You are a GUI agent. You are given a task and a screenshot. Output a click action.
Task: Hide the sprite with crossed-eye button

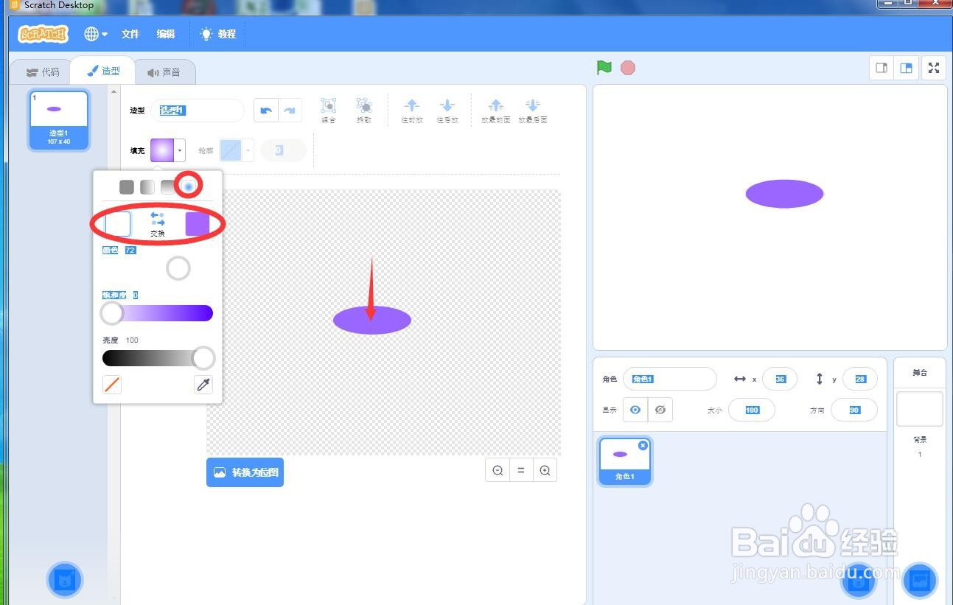(660, 410)
